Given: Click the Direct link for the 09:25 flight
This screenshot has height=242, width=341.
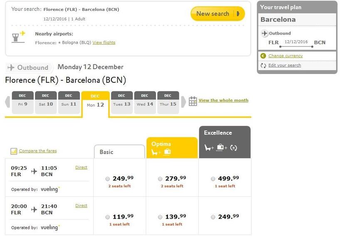Looking at the screenshot, I should click(x=81, y=168).
